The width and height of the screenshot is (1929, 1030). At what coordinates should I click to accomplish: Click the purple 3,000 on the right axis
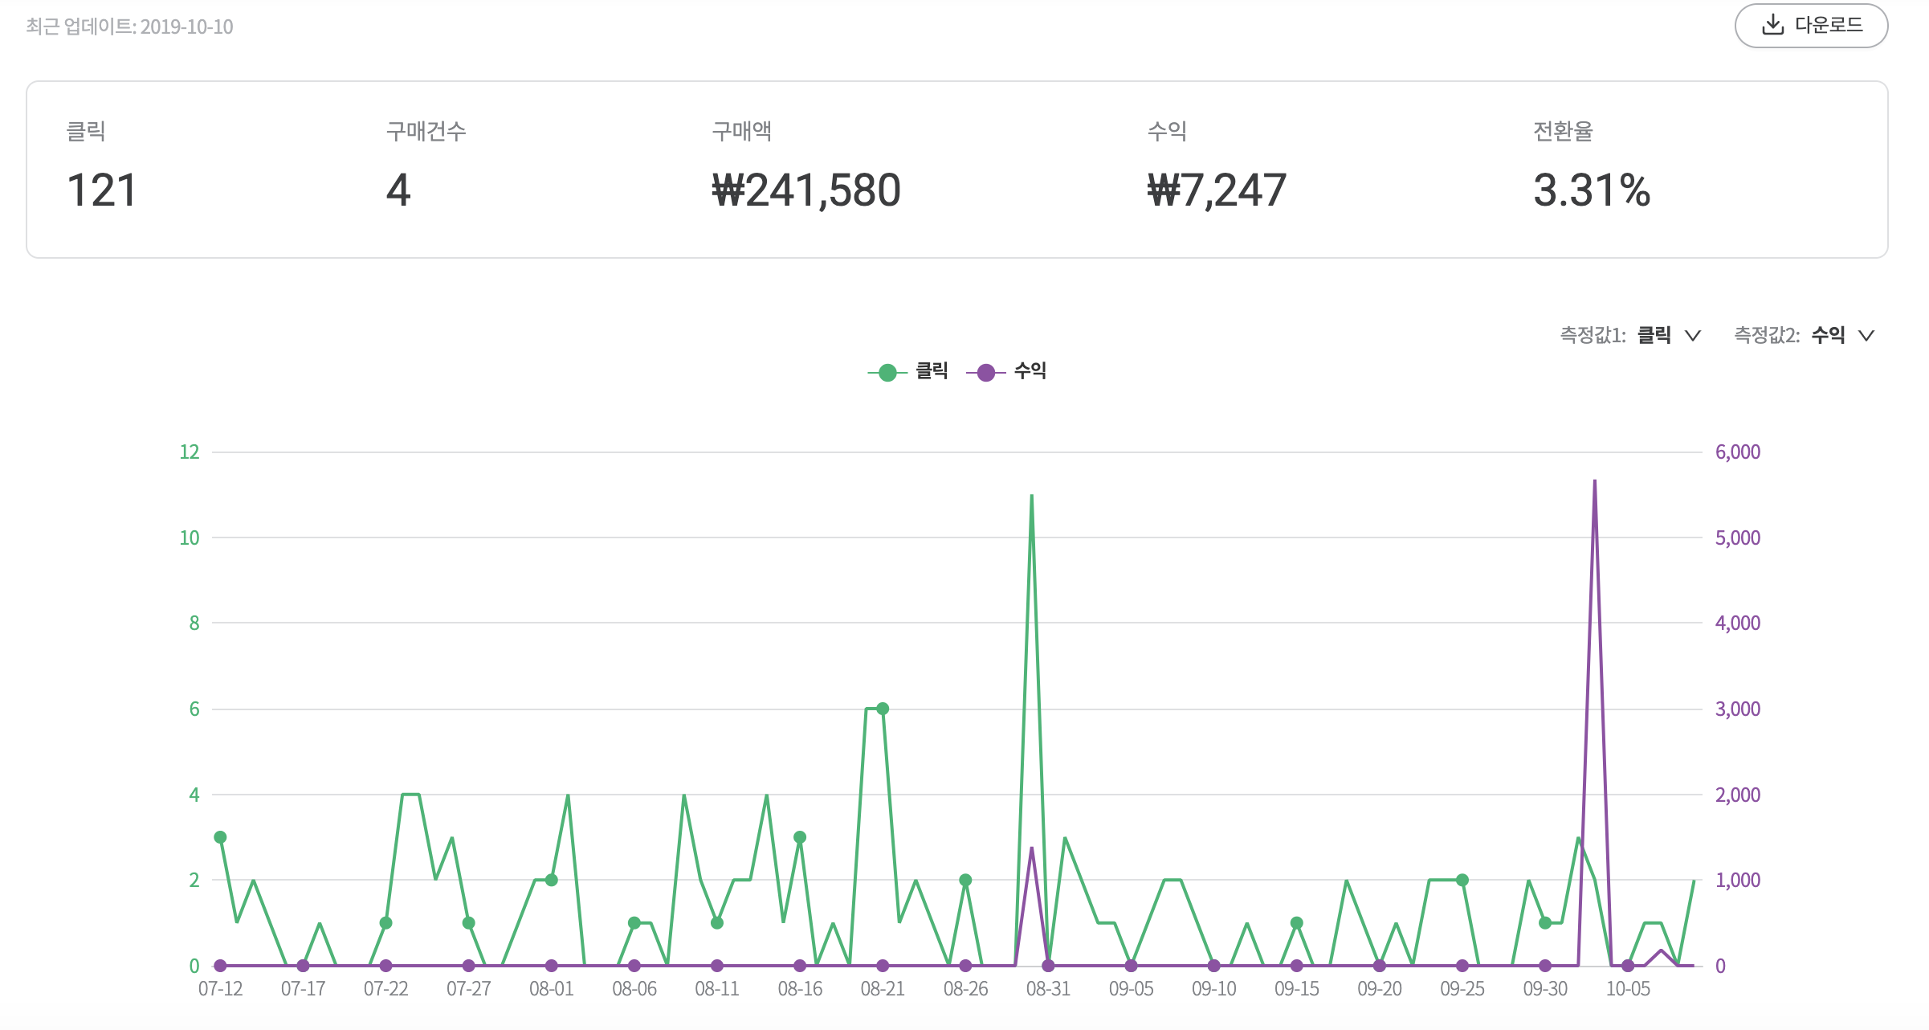[1738, 709]
